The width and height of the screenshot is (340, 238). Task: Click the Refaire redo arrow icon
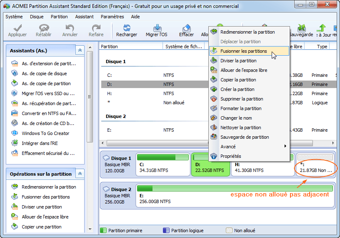[96, 28]
